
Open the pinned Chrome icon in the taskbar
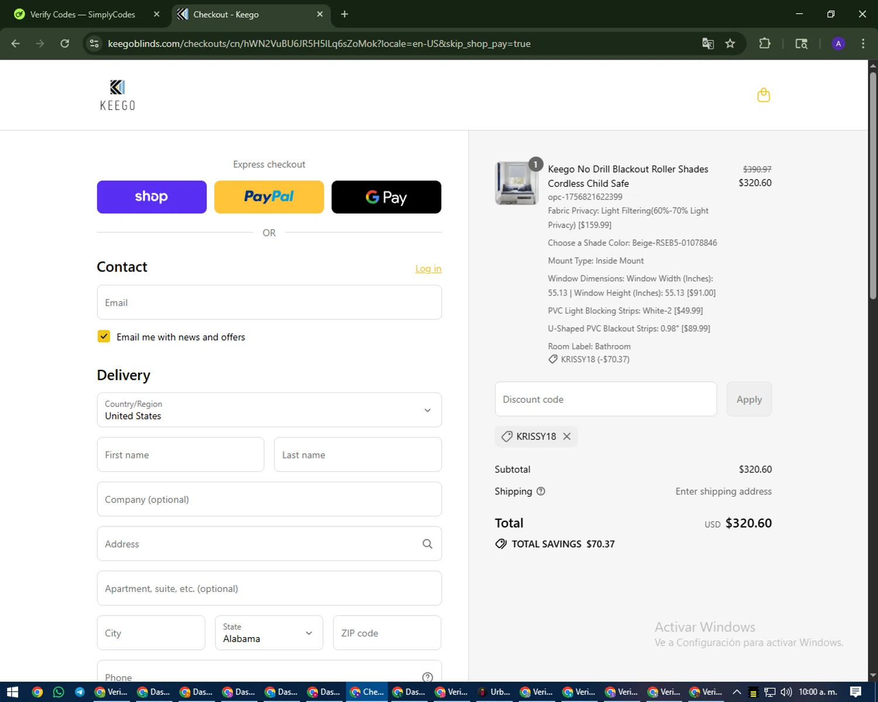(x=37, y=692)
